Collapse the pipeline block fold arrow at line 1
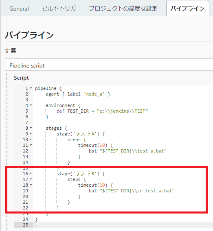213x231 pixels. coord(31,88)
